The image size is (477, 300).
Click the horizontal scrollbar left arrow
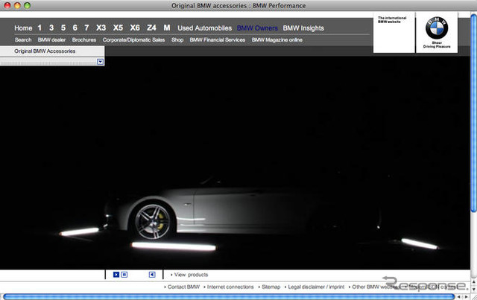(x=459, y=297)
